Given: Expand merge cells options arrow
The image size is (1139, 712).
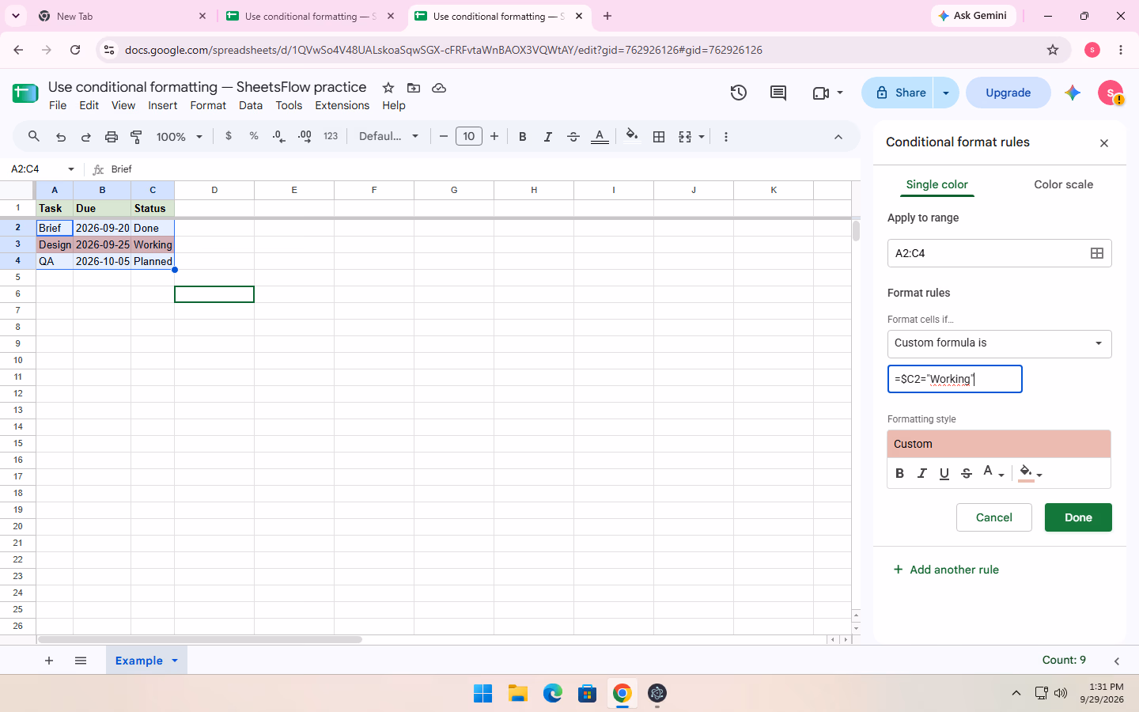Looking at the screenshot, I should [x=702, y=137].
